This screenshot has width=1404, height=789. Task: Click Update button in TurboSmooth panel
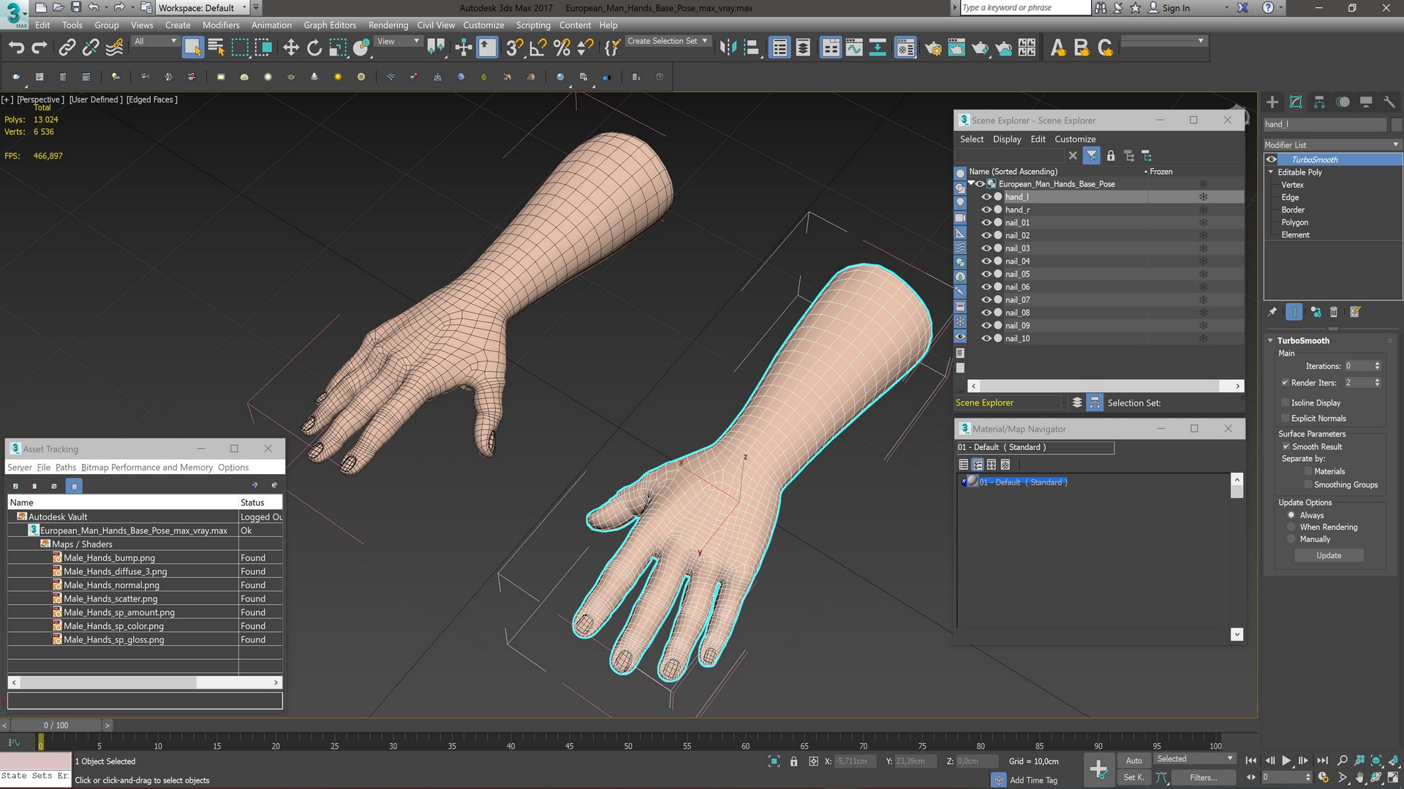pos(1329,554)
